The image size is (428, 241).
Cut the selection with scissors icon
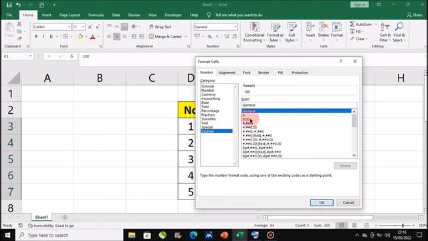click(19, 25)
